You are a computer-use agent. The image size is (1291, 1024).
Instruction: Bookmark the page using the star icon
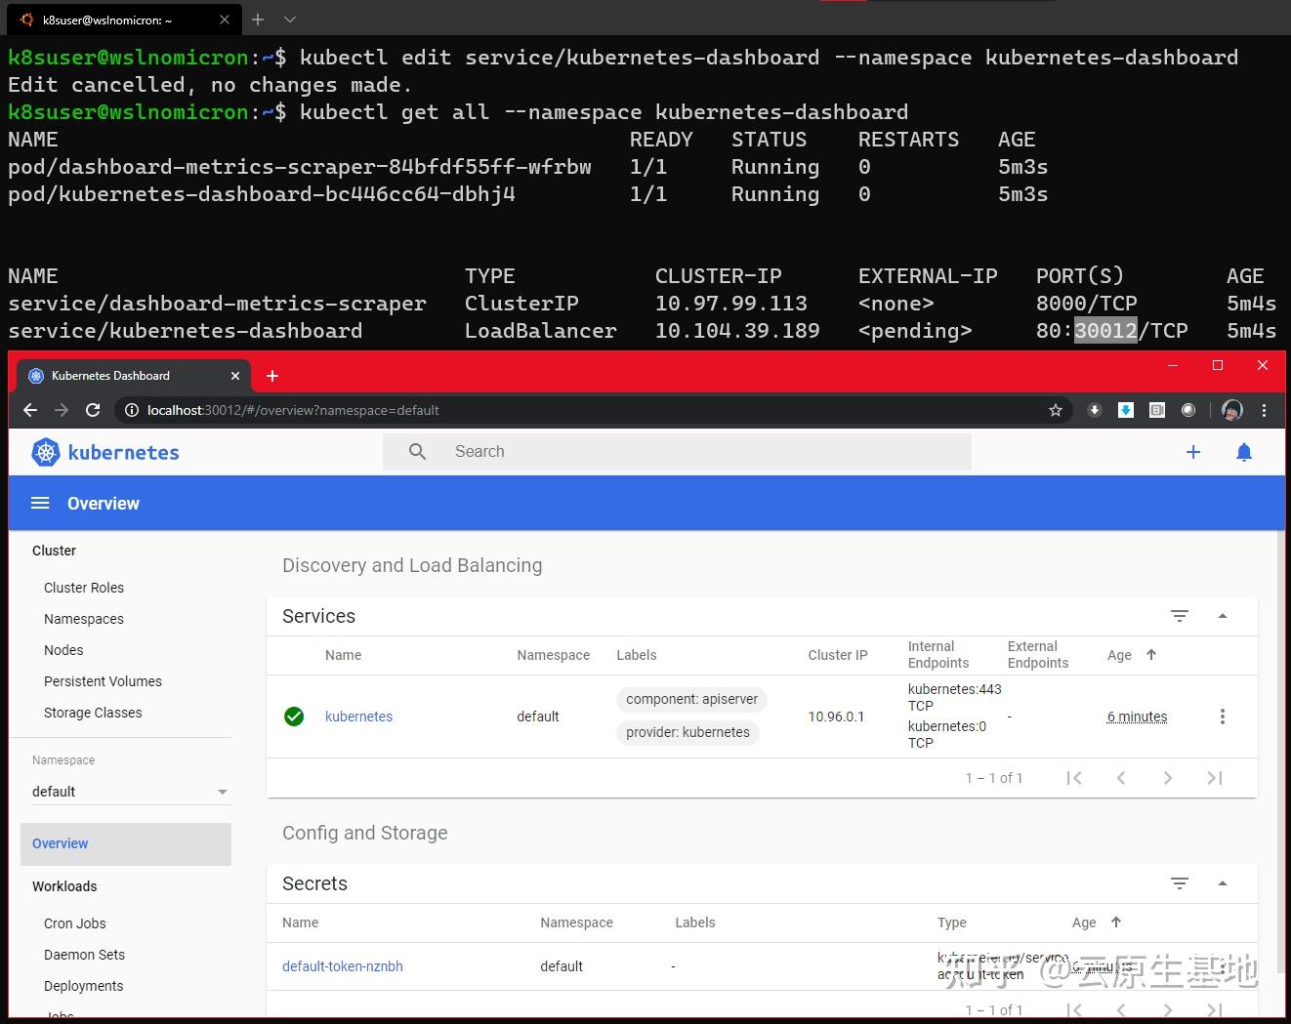tap(1056, 410)
